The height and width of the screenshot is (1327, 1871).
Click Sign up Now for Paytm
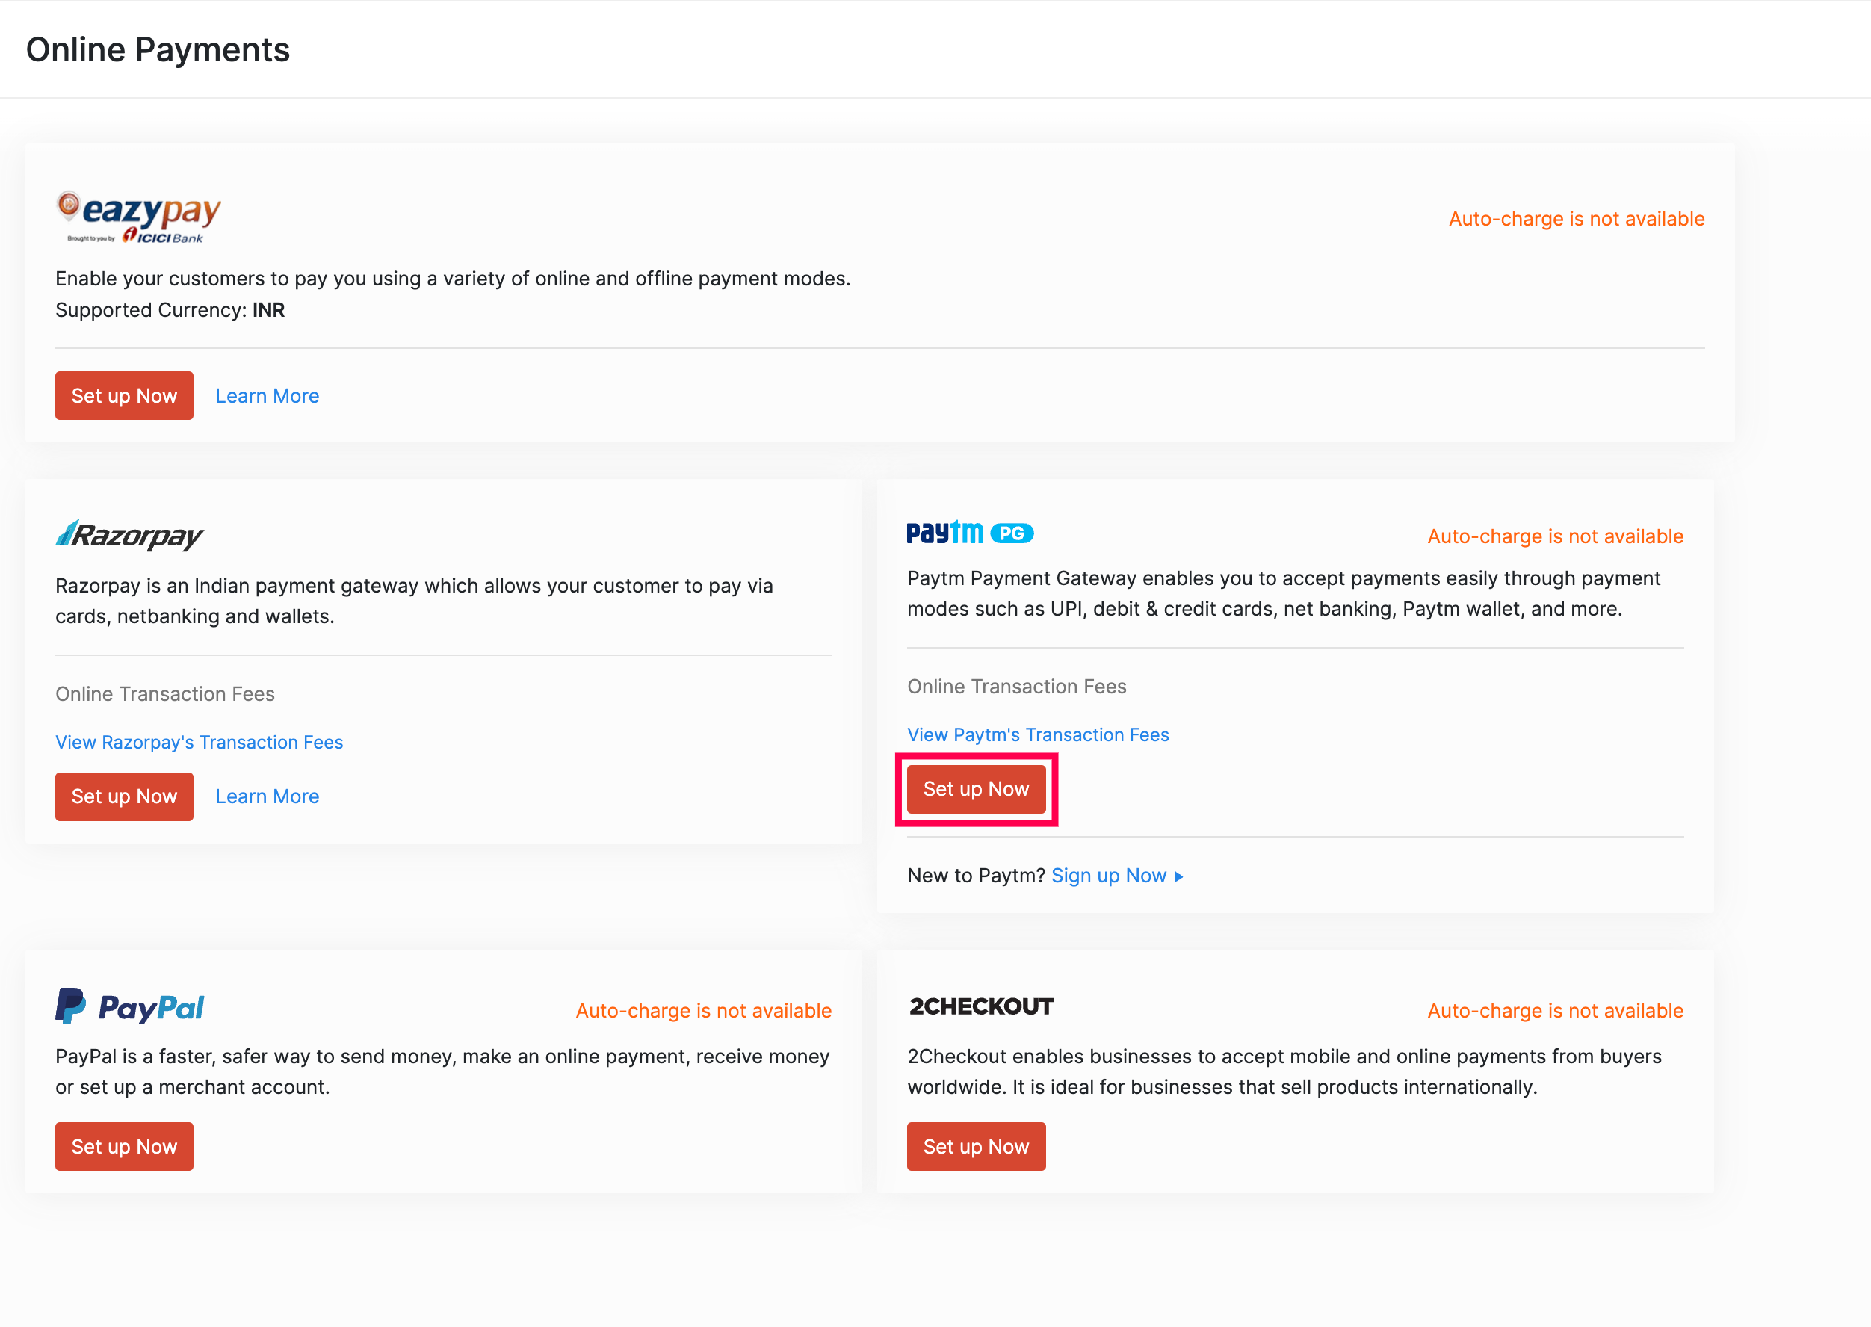click(x=1110, y=875)
